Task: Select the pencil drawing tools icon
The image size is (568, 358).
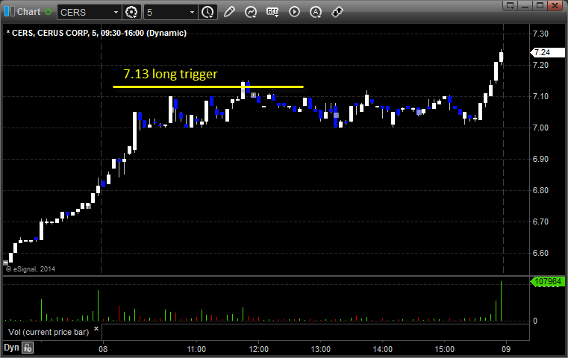Action: point(229,12)
